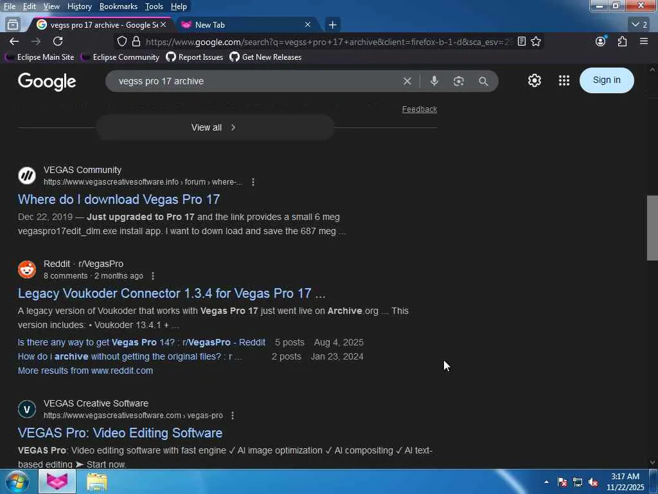This screenshot has width=658, height=494.
Task: Open Eclipse Main Site bookmark
Action: (39, 57)
